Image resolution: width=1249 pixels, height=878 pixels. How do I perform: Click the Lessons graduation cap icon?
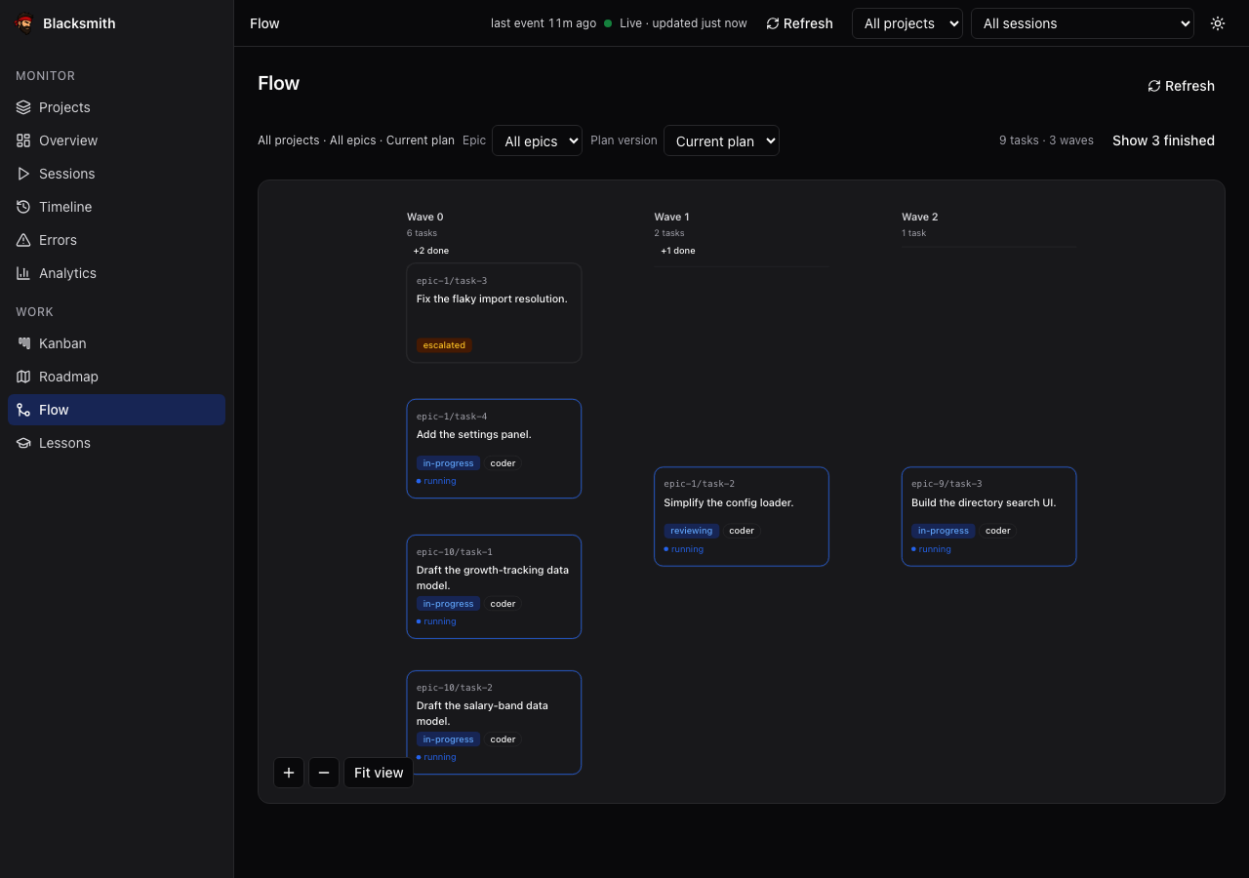[23, 443]
